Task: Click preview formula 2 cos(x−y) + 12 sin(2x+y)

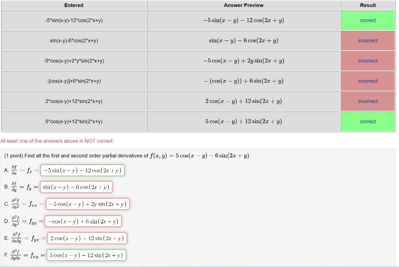Action: tap(244, 101)
